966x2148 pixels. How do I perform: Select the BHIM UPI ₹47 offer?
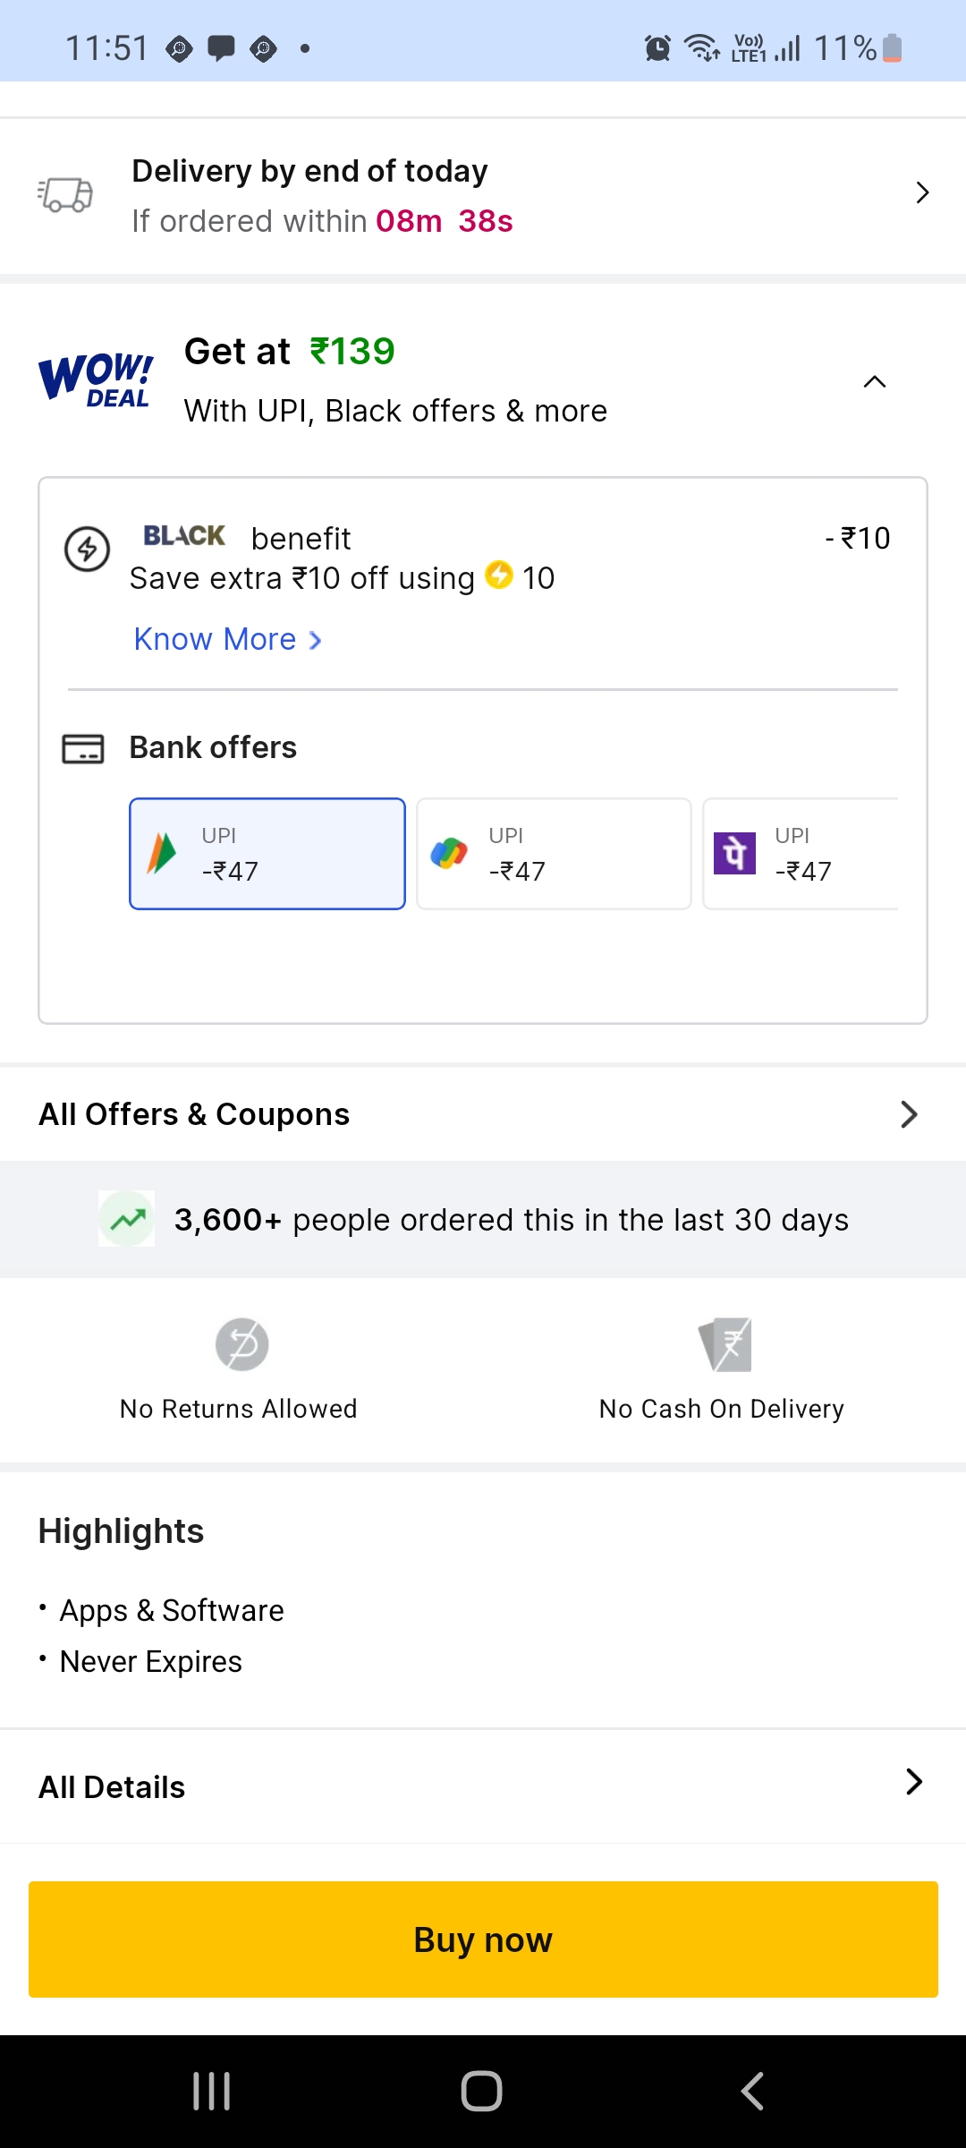point(267,853)
